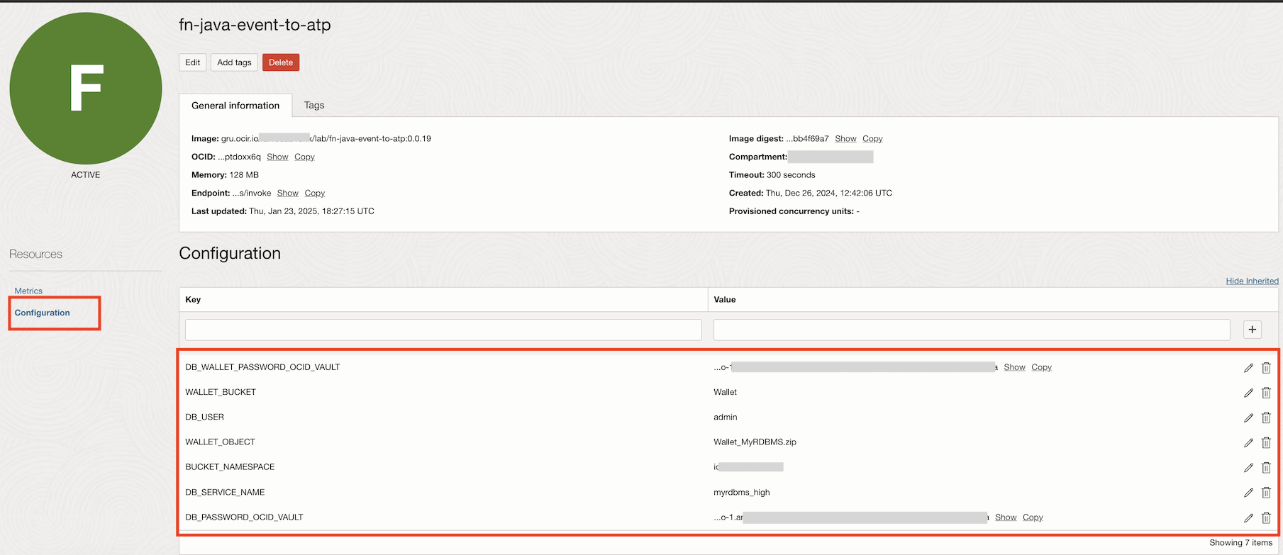Show the full Image digest
1283x555 pixels.
click(x=845, y=139)
